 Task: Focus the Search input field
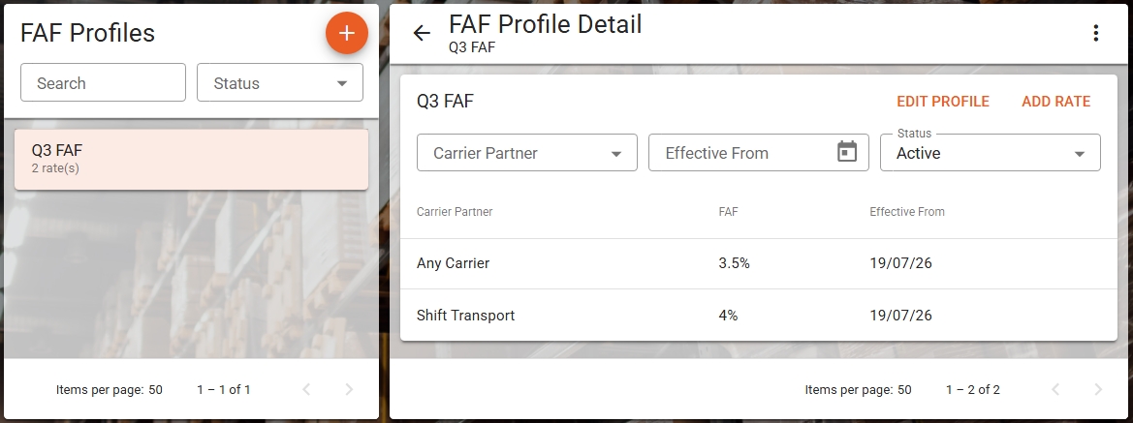click(104, 83)
